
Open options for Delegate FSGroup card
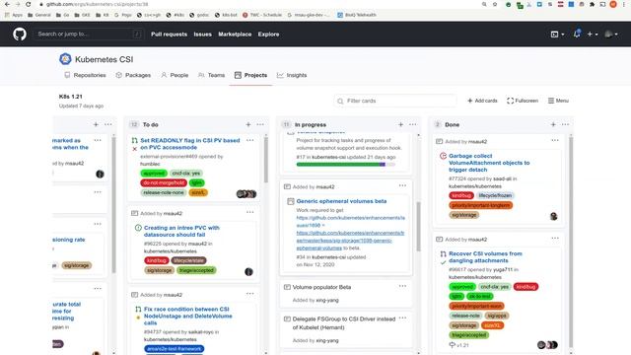click(x=402, y=319)
